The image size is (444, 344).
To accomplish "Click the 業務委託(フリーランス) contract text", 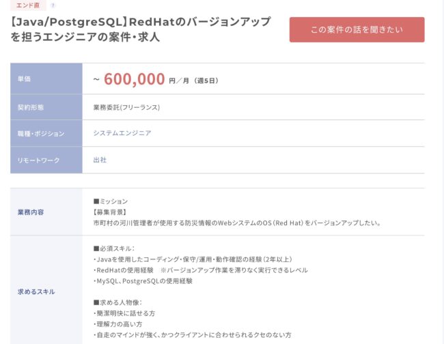I will click(x=126, y=108).
